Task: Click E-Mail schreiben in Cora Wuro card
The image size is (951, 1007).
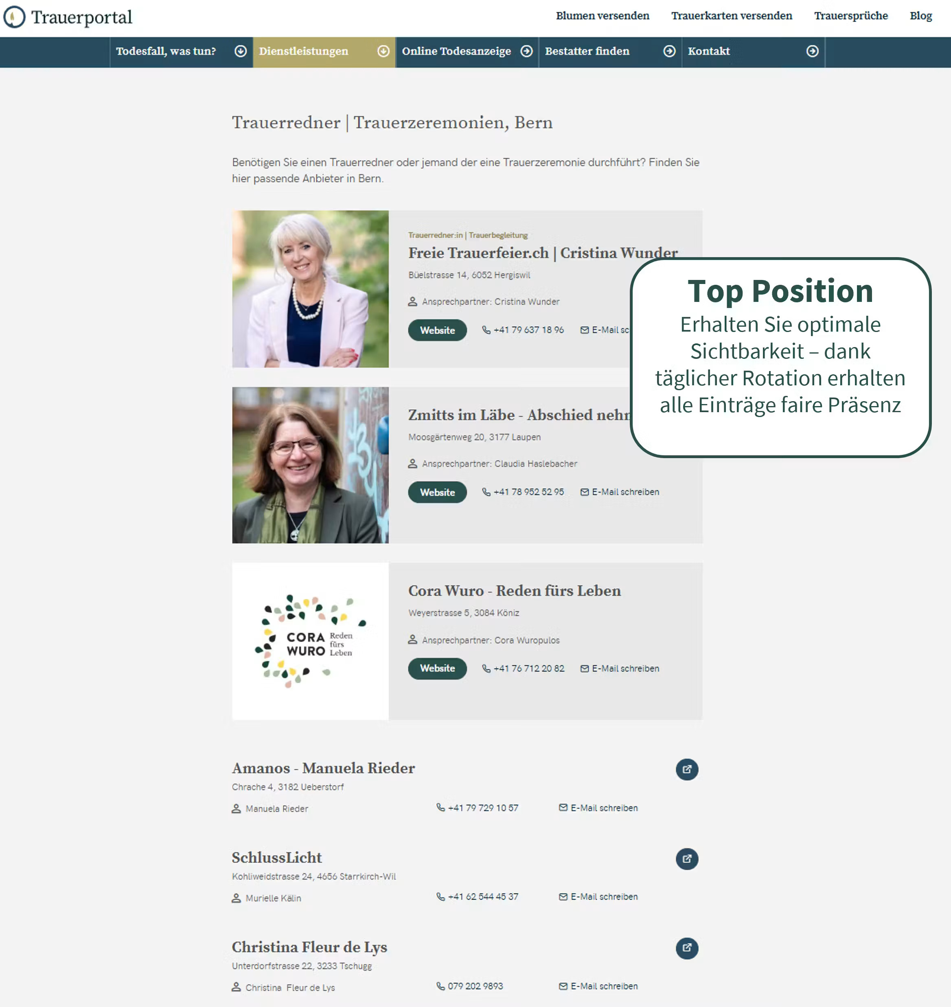Action: pos(626,668)
